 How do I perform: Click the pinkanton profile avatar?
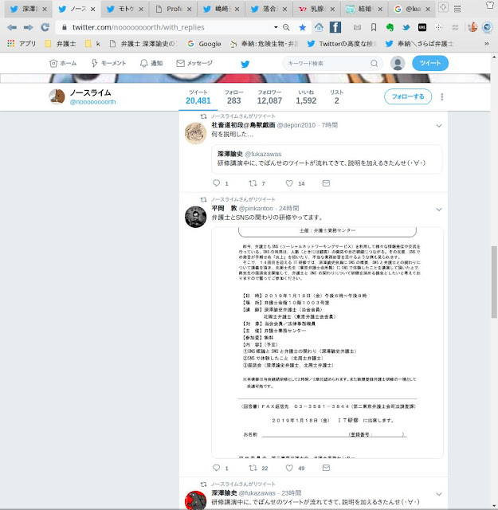(195, 217)
